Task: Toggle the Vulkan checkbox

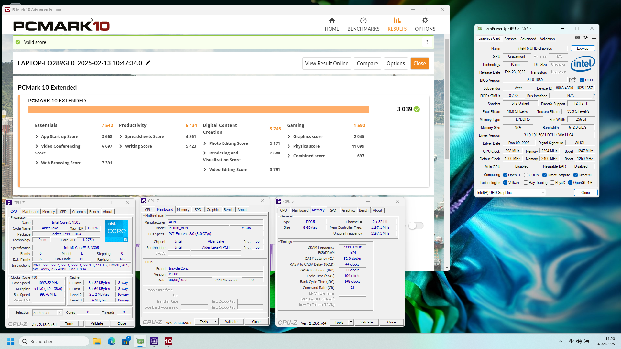Action: pyautogui.click(x=505, y=183)
